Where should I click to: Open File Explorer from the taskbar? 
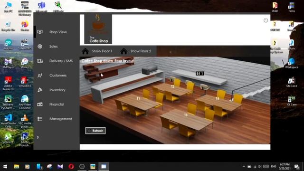(17, 167)
